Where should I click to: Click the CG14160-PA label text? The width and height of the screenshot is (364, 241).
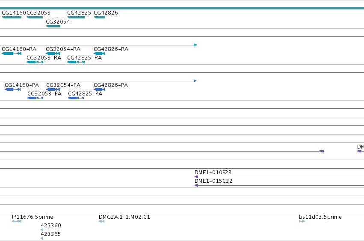point(22,85)
